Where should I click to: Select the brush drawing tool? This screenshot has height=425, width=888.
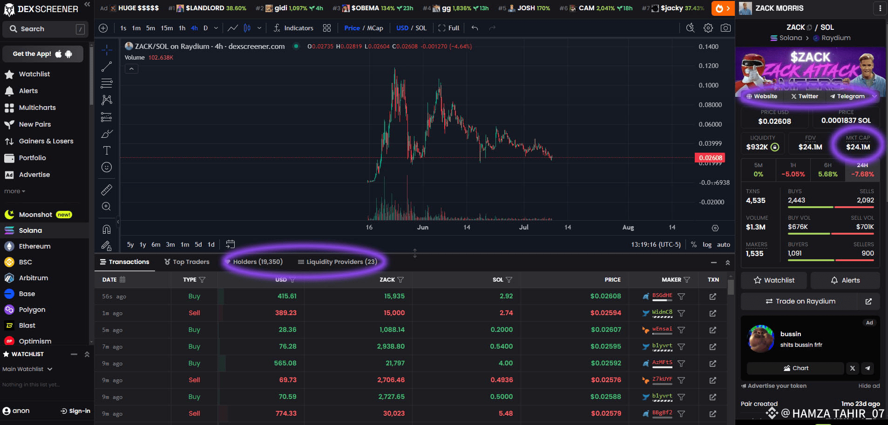[107, 134]
